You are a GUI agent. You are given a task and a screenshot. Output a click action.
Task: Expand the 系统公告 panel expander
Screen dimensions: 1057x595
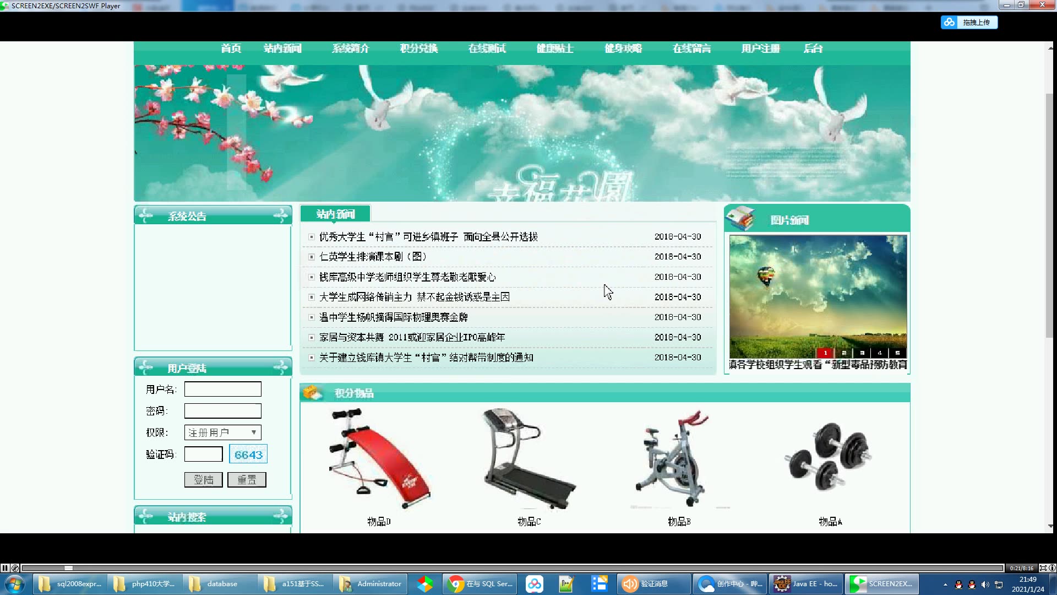(x=282, y=215)
